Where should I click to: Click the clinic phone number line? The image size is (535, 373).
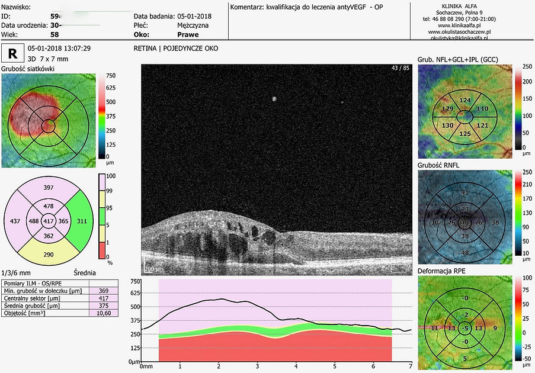coord(459,19)
